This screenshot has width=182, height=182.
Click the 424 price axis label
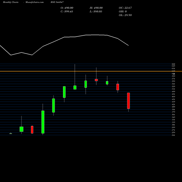coord(173,104)
